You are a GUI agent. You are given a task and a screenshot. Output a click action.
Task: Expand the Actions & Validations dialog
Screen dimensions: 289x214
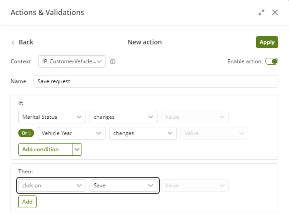click(261, 13)
